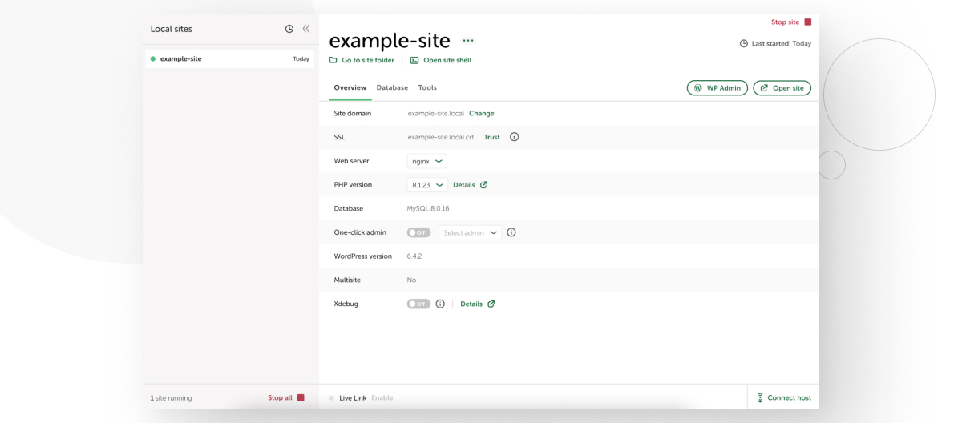Open the three-dot menu beside example-site title
The width and height of the screenshot is (962, 423).
pos(468,41)
